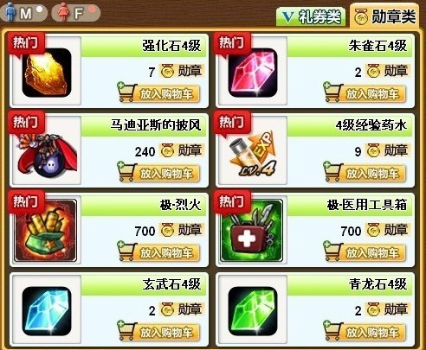Add 玄武石4级 to shopping cart

pos(158,331)
